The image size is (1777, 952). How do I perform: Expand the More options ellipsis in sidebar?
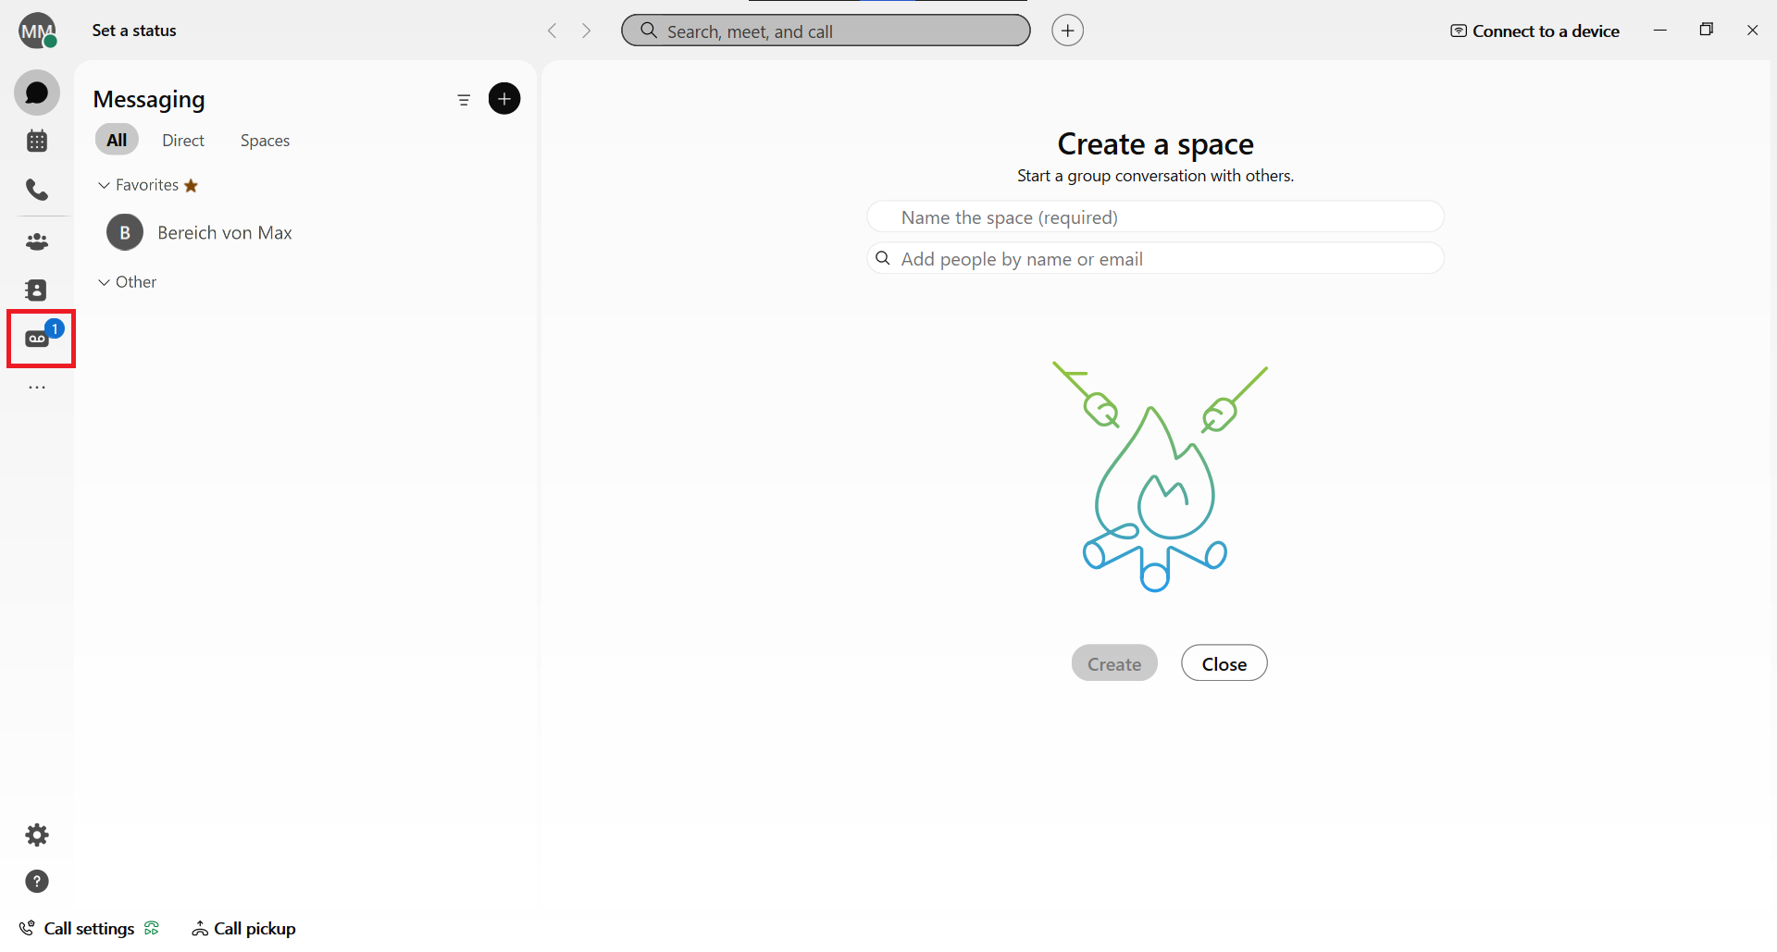[x=37, y=388]
